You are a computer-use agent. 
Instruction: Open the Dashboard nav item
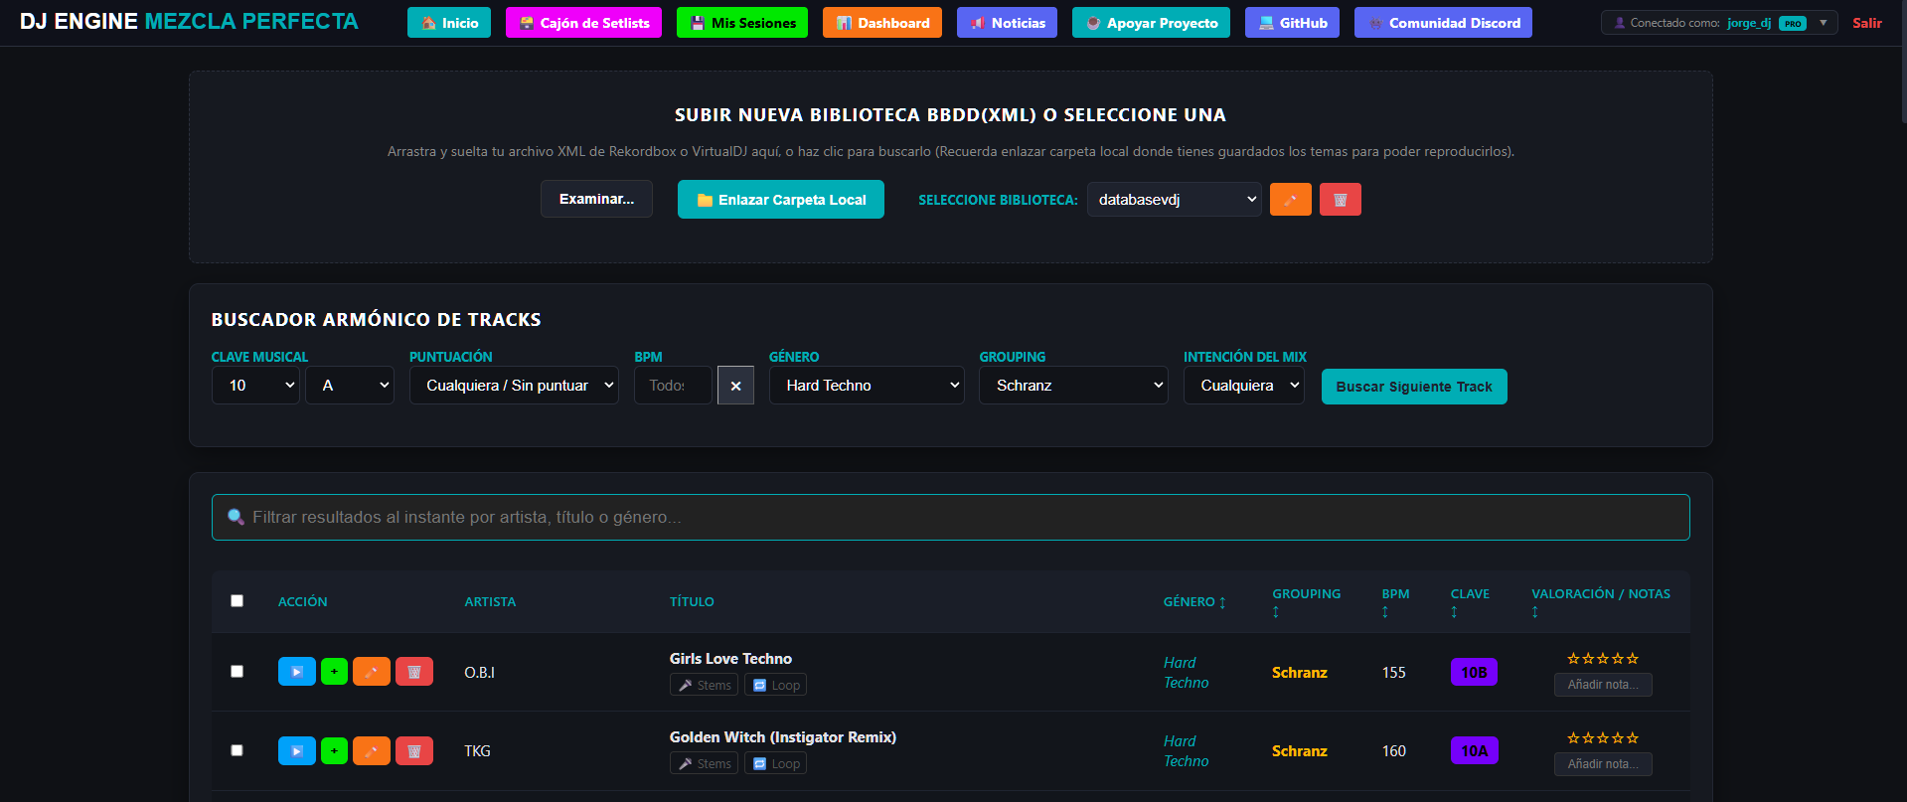(882, 23)
